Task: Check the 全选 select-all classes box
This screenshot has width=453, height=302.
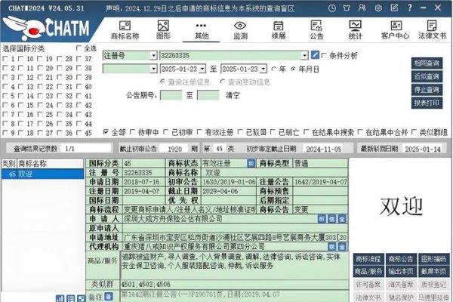Action: 79,48
